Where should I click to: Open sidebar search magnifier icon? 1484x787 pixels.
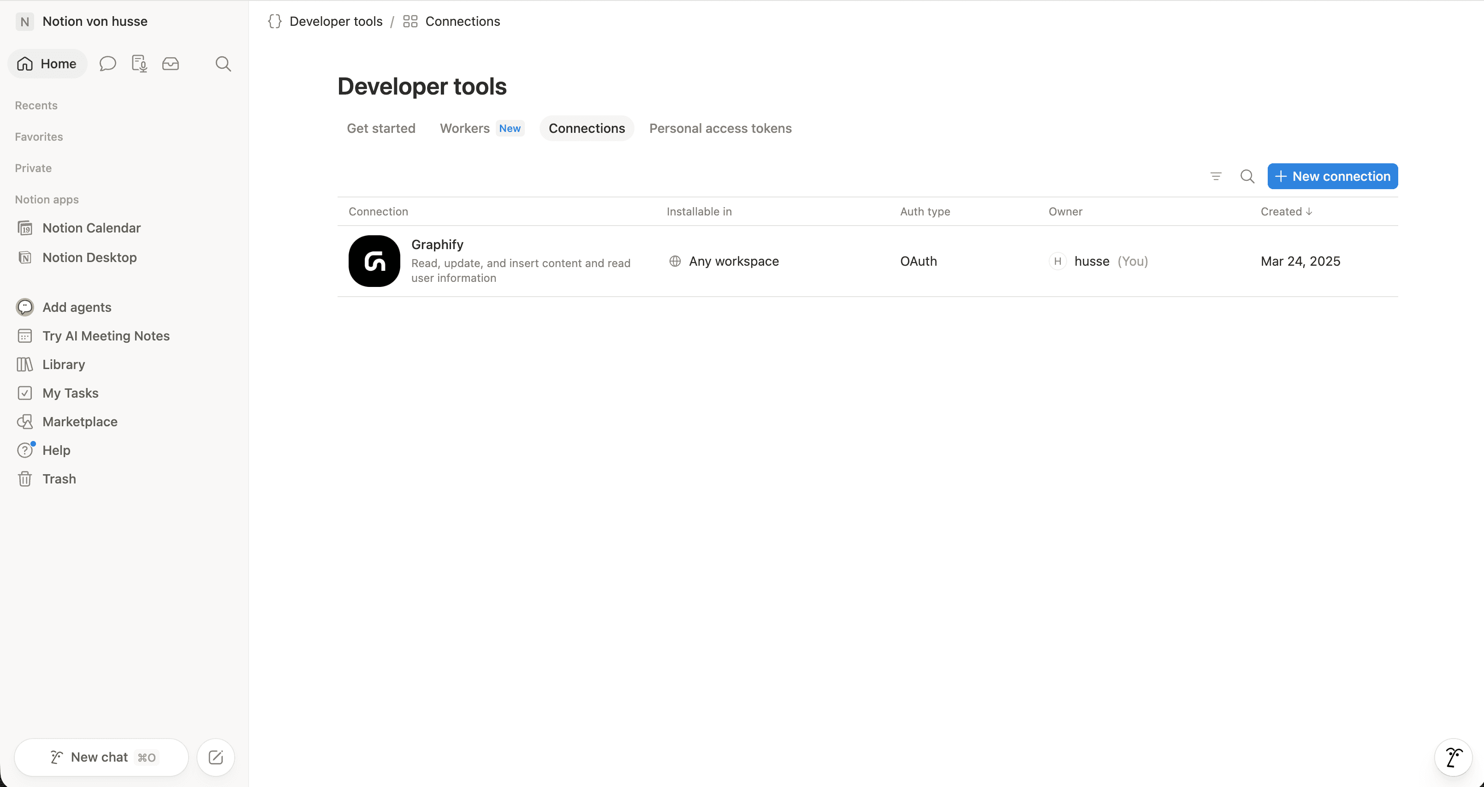tap(224, 63)
